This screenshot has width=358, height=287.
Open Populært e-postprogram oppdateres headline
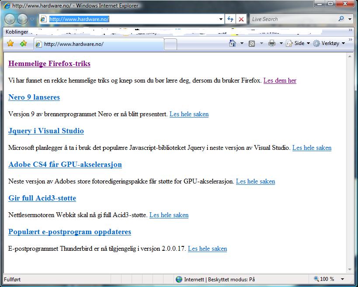[x=70, y=232]
